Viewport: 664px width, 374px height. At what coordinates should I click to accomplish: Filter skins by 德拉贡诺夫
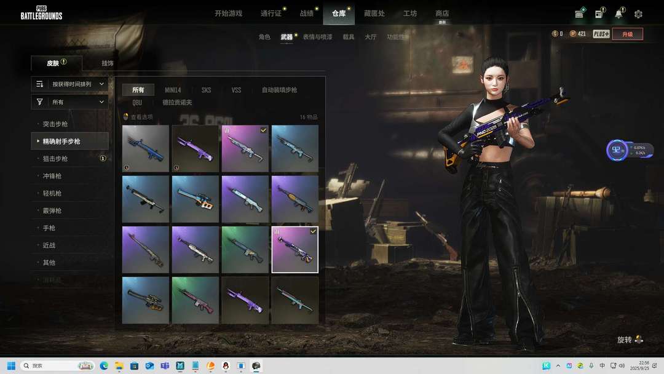point(177,103)
